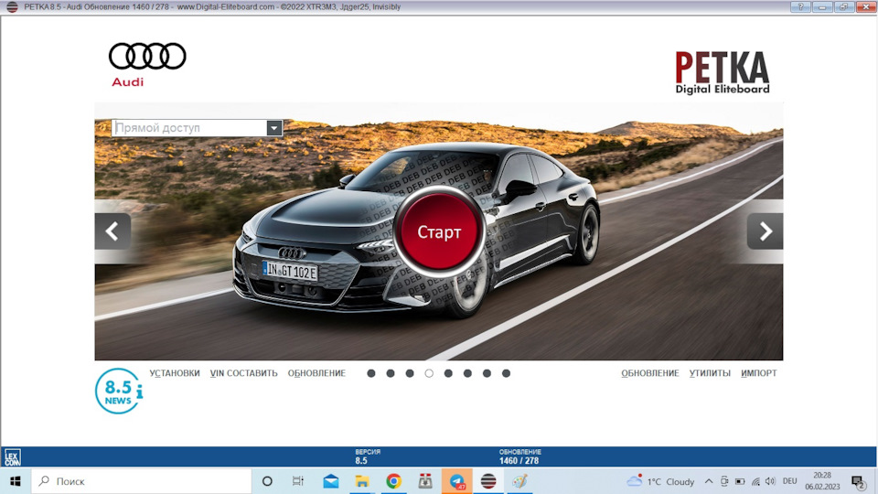The height and width of the screenshot is (494, 878).
Task: Switch DEU keyboard language indicator
Action: [789, 481]
